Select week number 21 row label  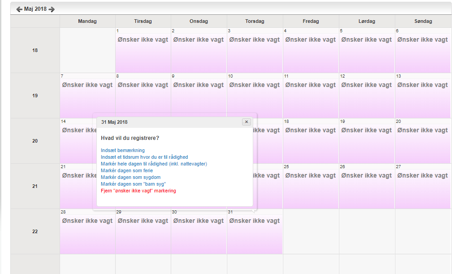(x=35, y=186)
